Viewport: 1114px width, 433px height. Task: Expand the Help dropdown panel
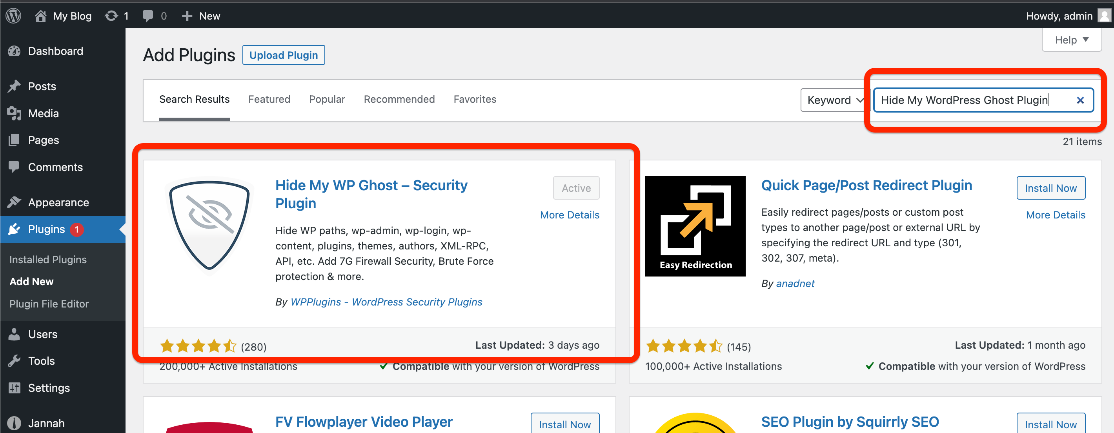point(1071,40)
